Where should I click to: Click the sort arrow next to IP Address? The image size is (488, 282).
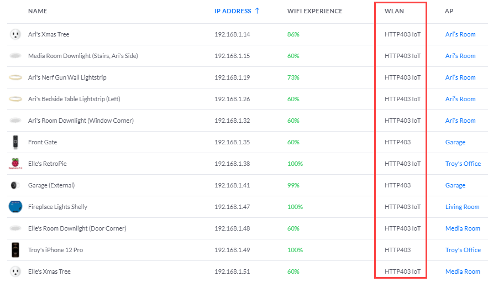pyautogui.click(x=258, y=11)
